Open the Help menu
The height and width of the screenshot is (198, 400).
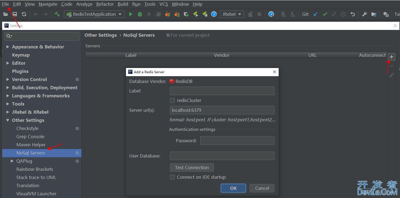197,4
